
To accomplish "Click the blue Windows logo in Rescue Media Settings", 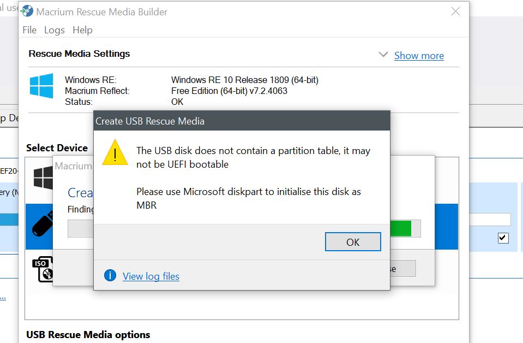I will [41, 86].
